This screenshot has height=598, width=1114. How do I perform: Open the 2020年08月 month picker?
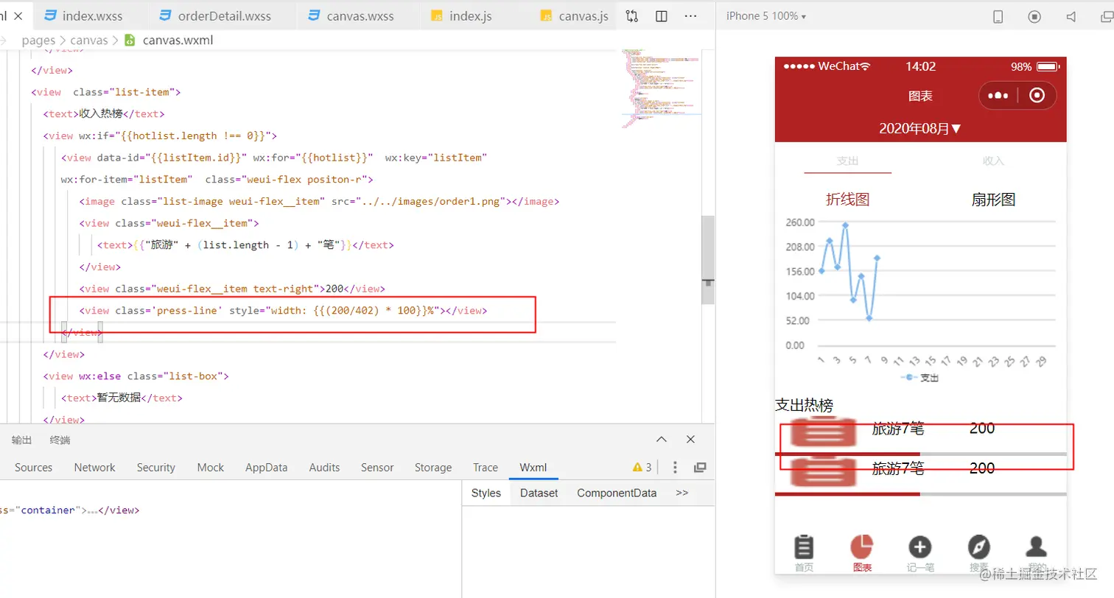(x=920, y=128)
